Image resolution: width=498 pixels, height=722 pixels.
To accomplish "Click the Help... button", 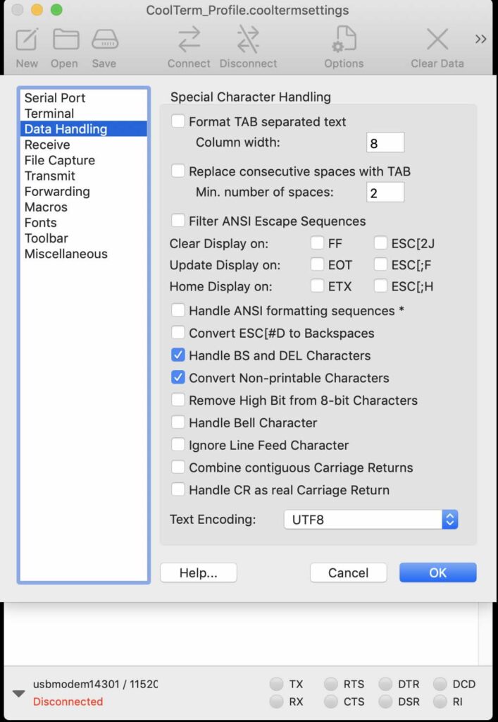I will click(198, 573).
